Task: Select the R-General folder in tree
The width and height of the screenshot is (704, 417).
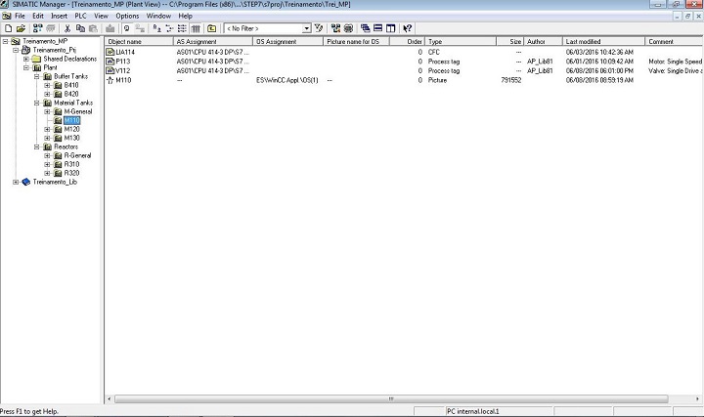Action: (77, 155)
